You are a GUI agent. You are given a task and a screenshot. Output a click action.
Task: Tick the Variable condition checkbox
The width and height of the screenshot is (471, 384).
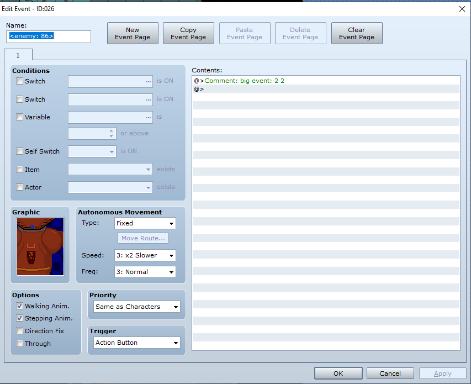click(19, 117)
